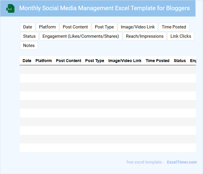
Task: Click the Image/Video Link column header
Action: point(125,61)
